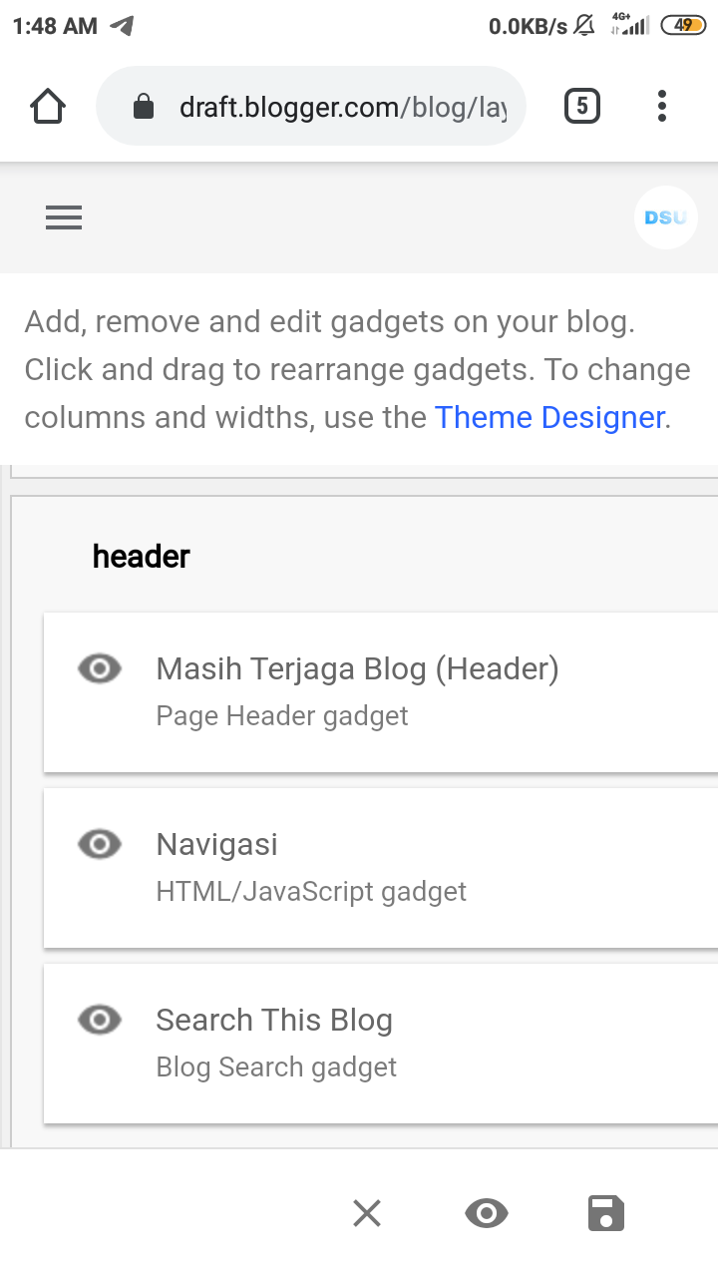Screen dimensions: 718x1277
Task: Open the tab switcher showing 5 tabs
Action: [582, 106]
